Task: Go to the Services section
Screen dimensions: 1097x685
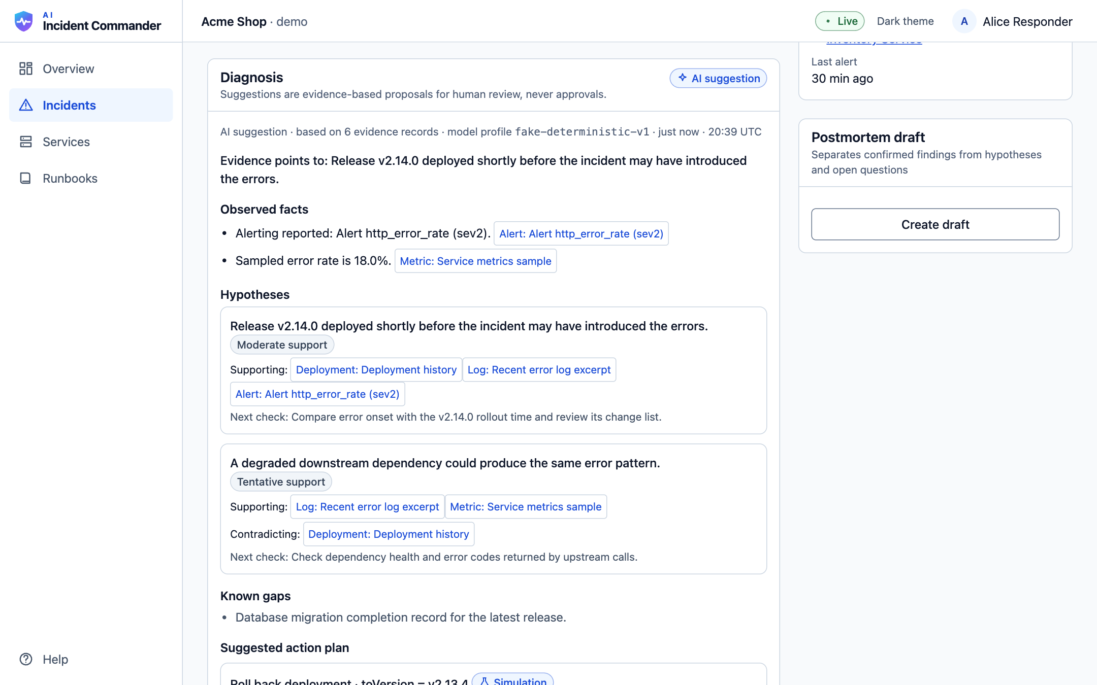Action: pos(91,142)
